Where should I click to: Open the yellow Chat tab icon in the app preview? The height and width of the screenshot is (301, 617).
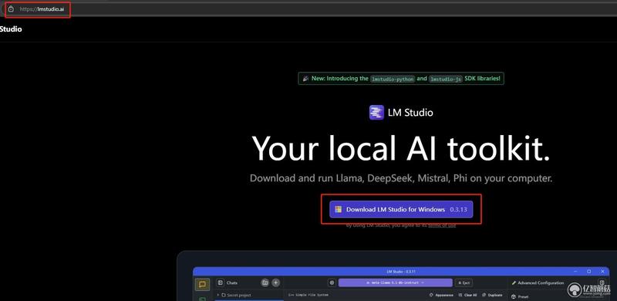(203, 284)
